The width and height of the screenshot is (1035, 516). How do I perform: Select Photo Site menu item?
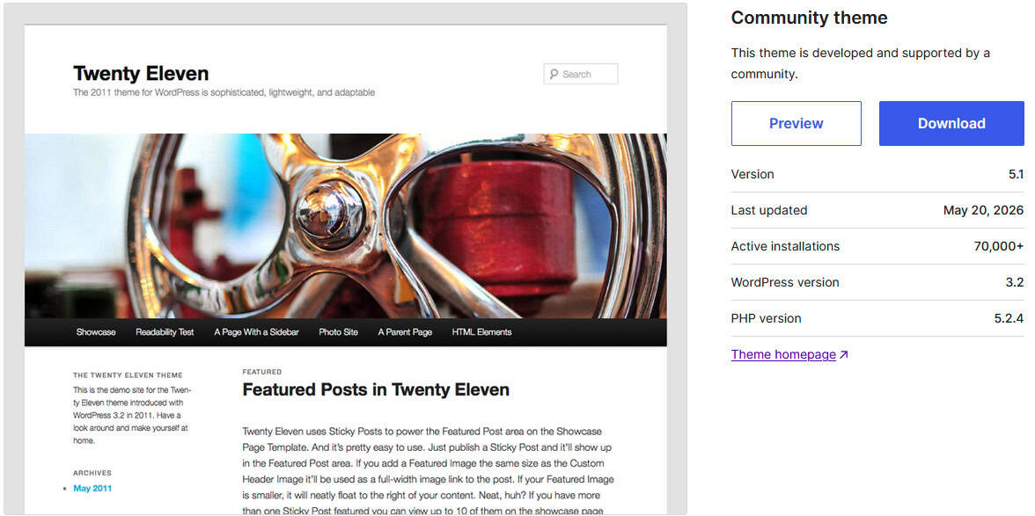point(338,332)
